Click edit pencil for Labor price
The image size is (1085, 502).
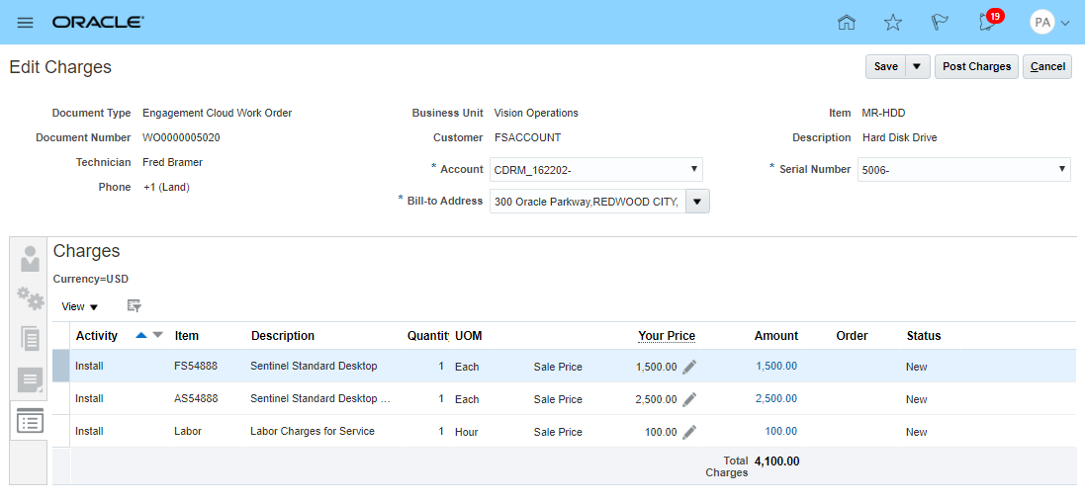point(689,432)
